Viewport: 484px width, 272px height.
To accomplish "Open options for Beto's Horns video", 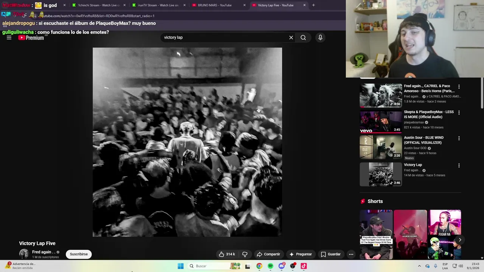I will [x=459, y=87].
